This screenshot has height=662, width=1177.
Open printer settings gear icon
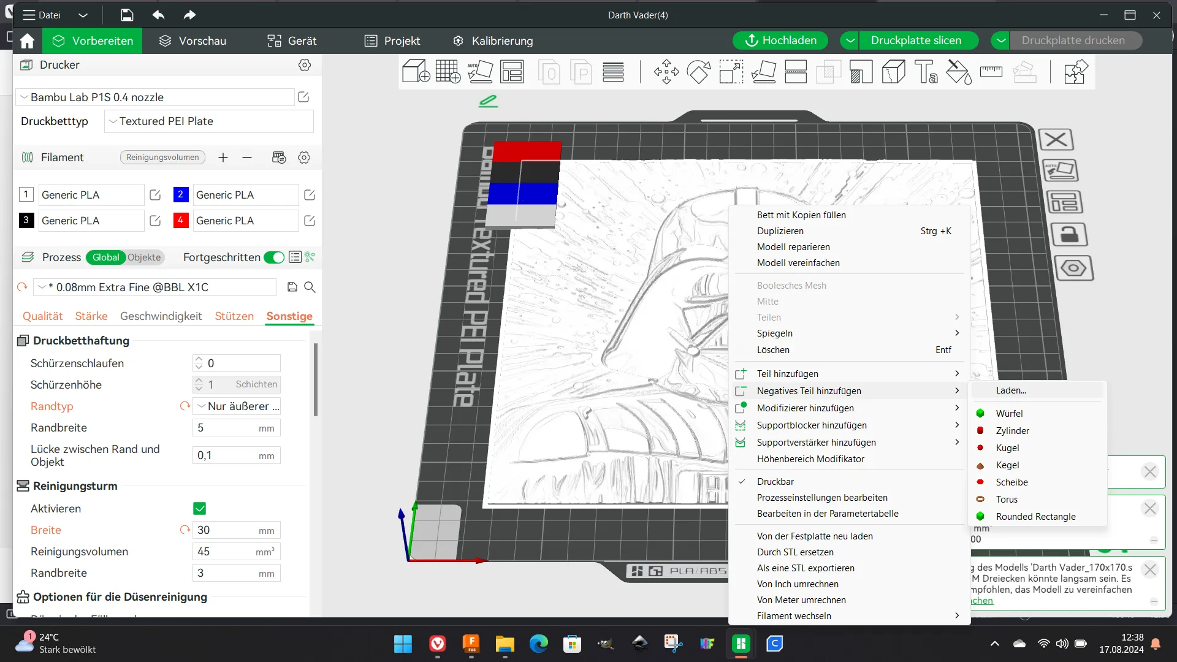pyautogui.click(x=305, y=65)
